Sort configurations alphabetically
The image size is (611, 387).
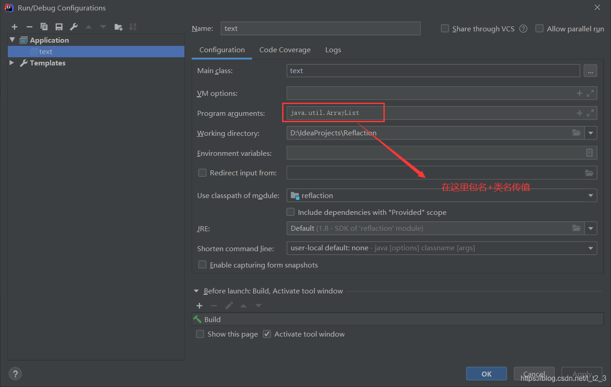click(133, 27)
